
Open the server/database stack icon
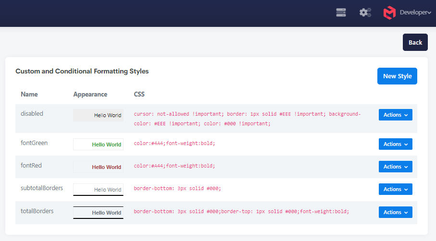click(x=341, y=12)
